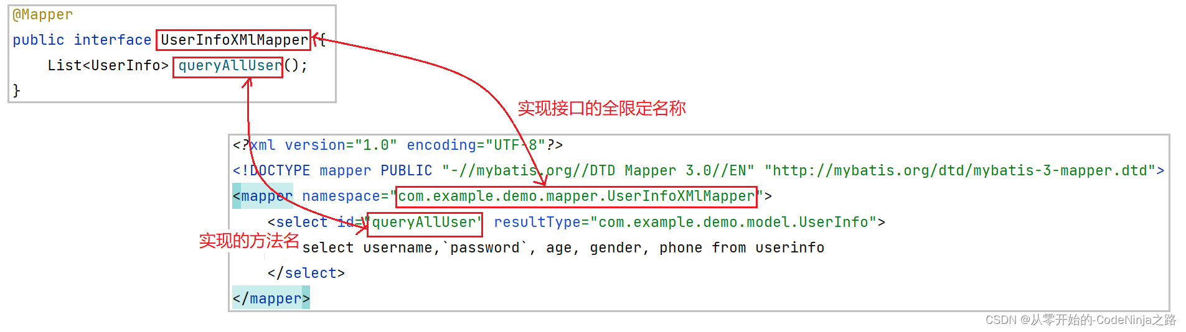Select the UserInfoXMlMapper interface name
Viewport: 1186px width, 332px height.
[x=234, y=40]
